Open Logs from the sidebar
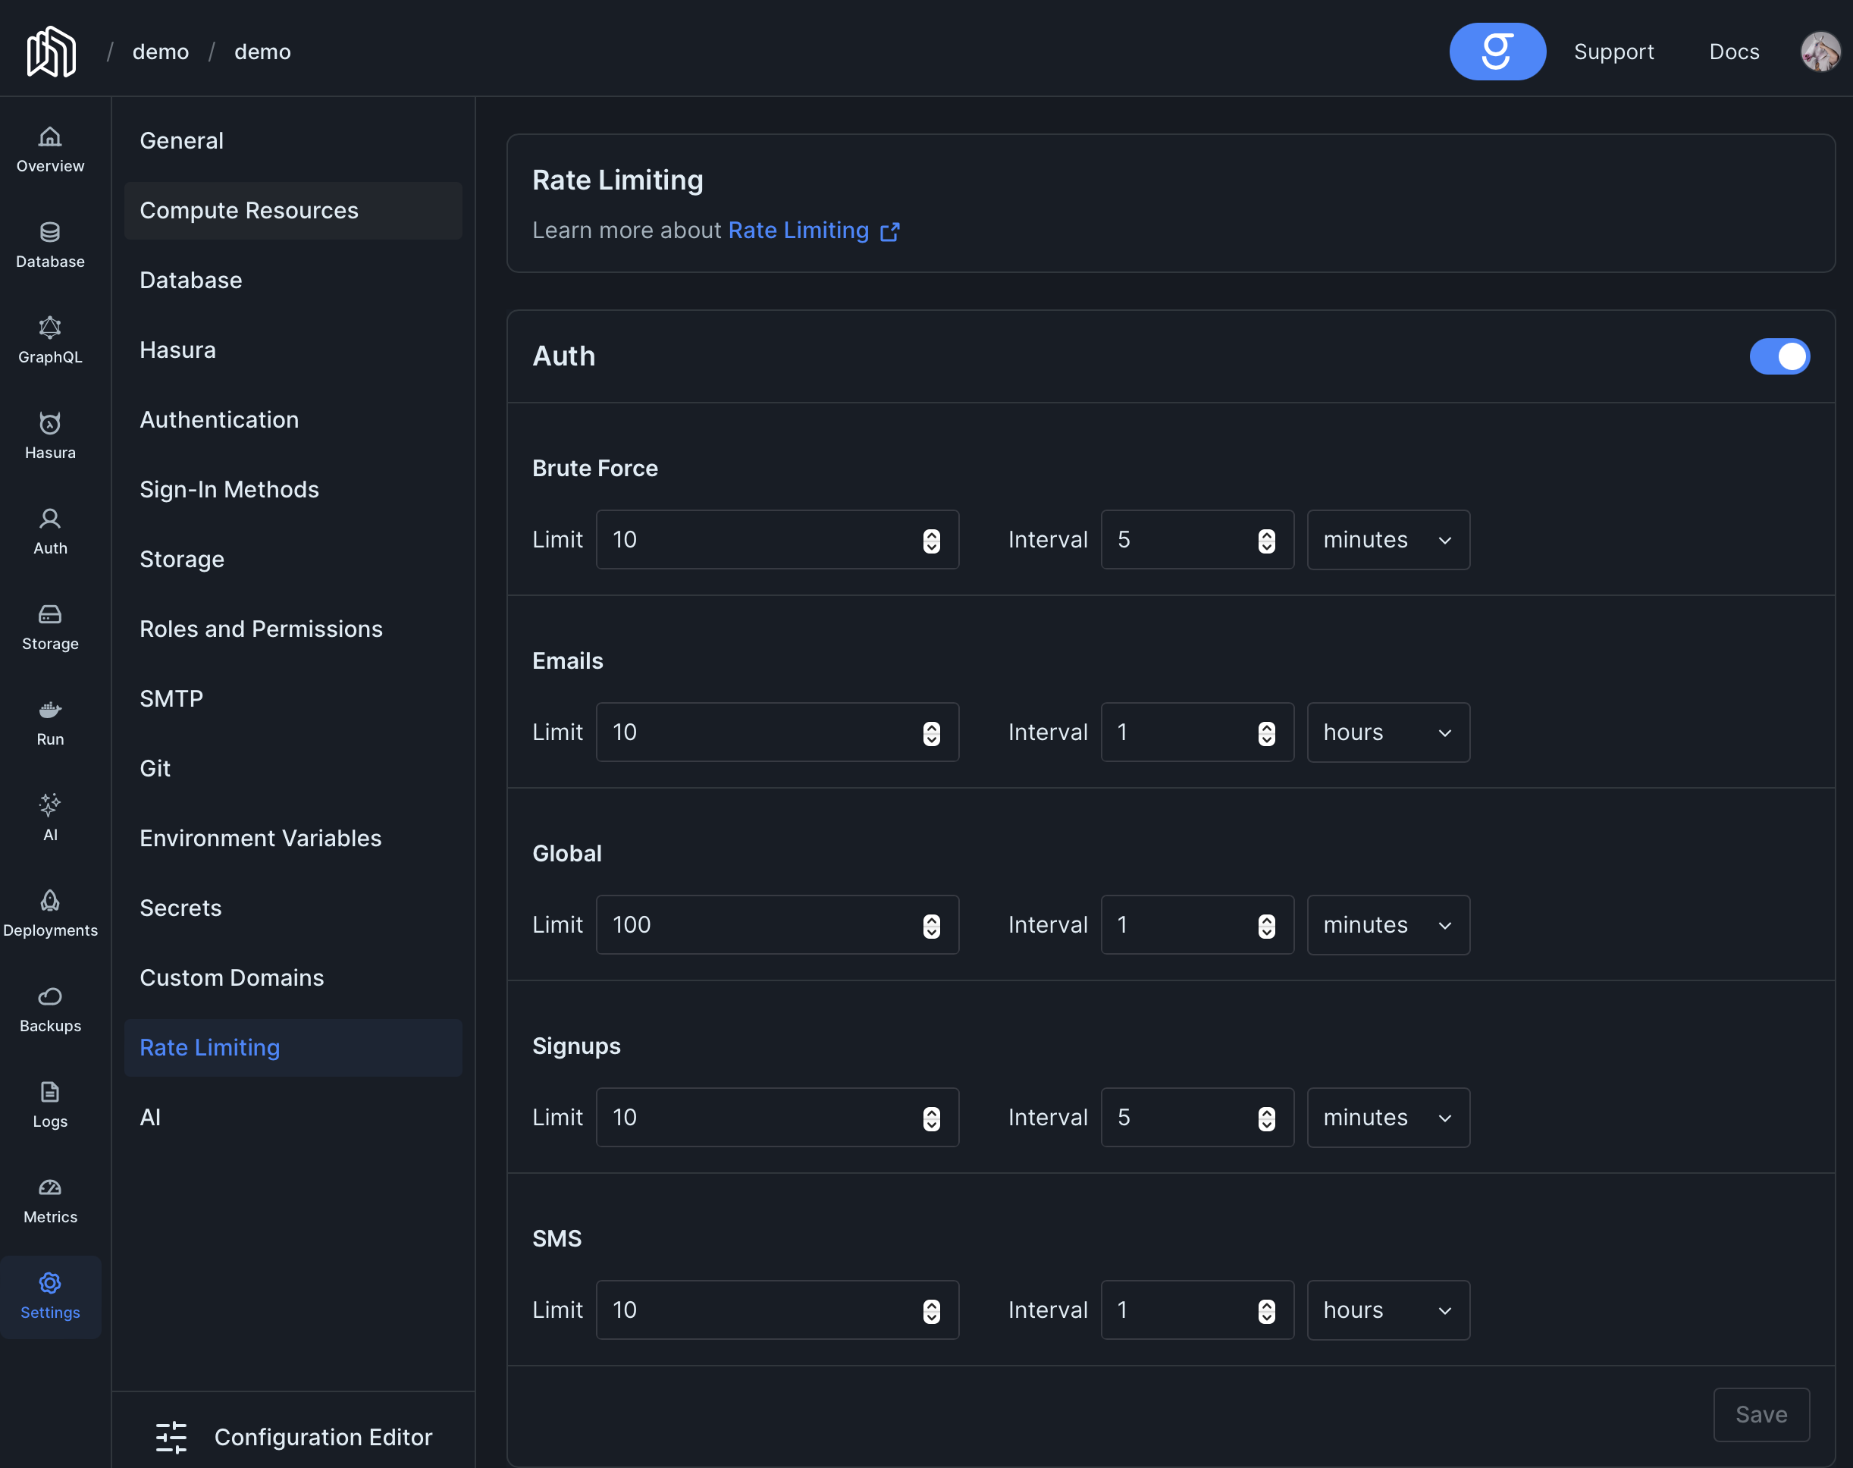The image size is (1853, 1468). click(50, 1105)
